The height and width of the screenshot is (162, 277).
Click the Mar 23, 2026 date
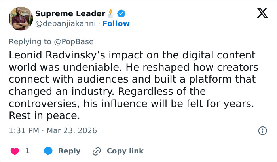tap(71, 130)
